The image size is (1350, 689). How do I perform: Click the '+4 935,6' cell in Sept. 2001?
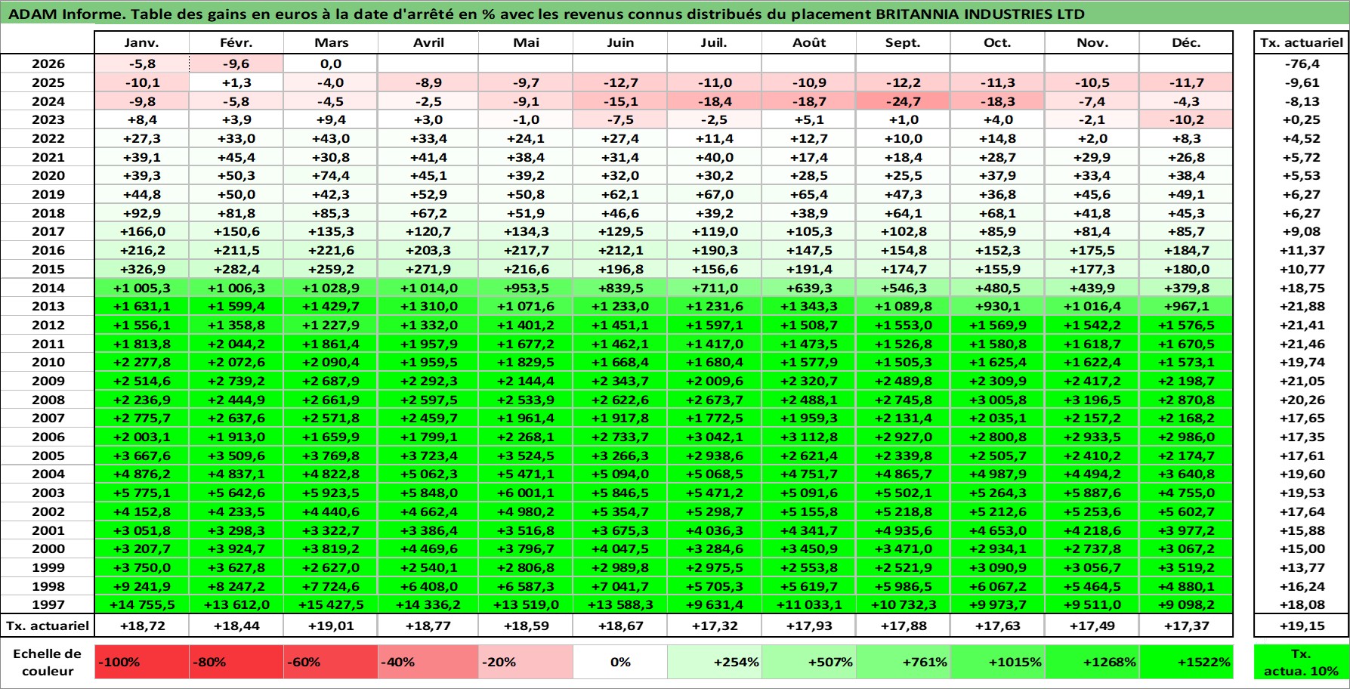tap(904, 530)
